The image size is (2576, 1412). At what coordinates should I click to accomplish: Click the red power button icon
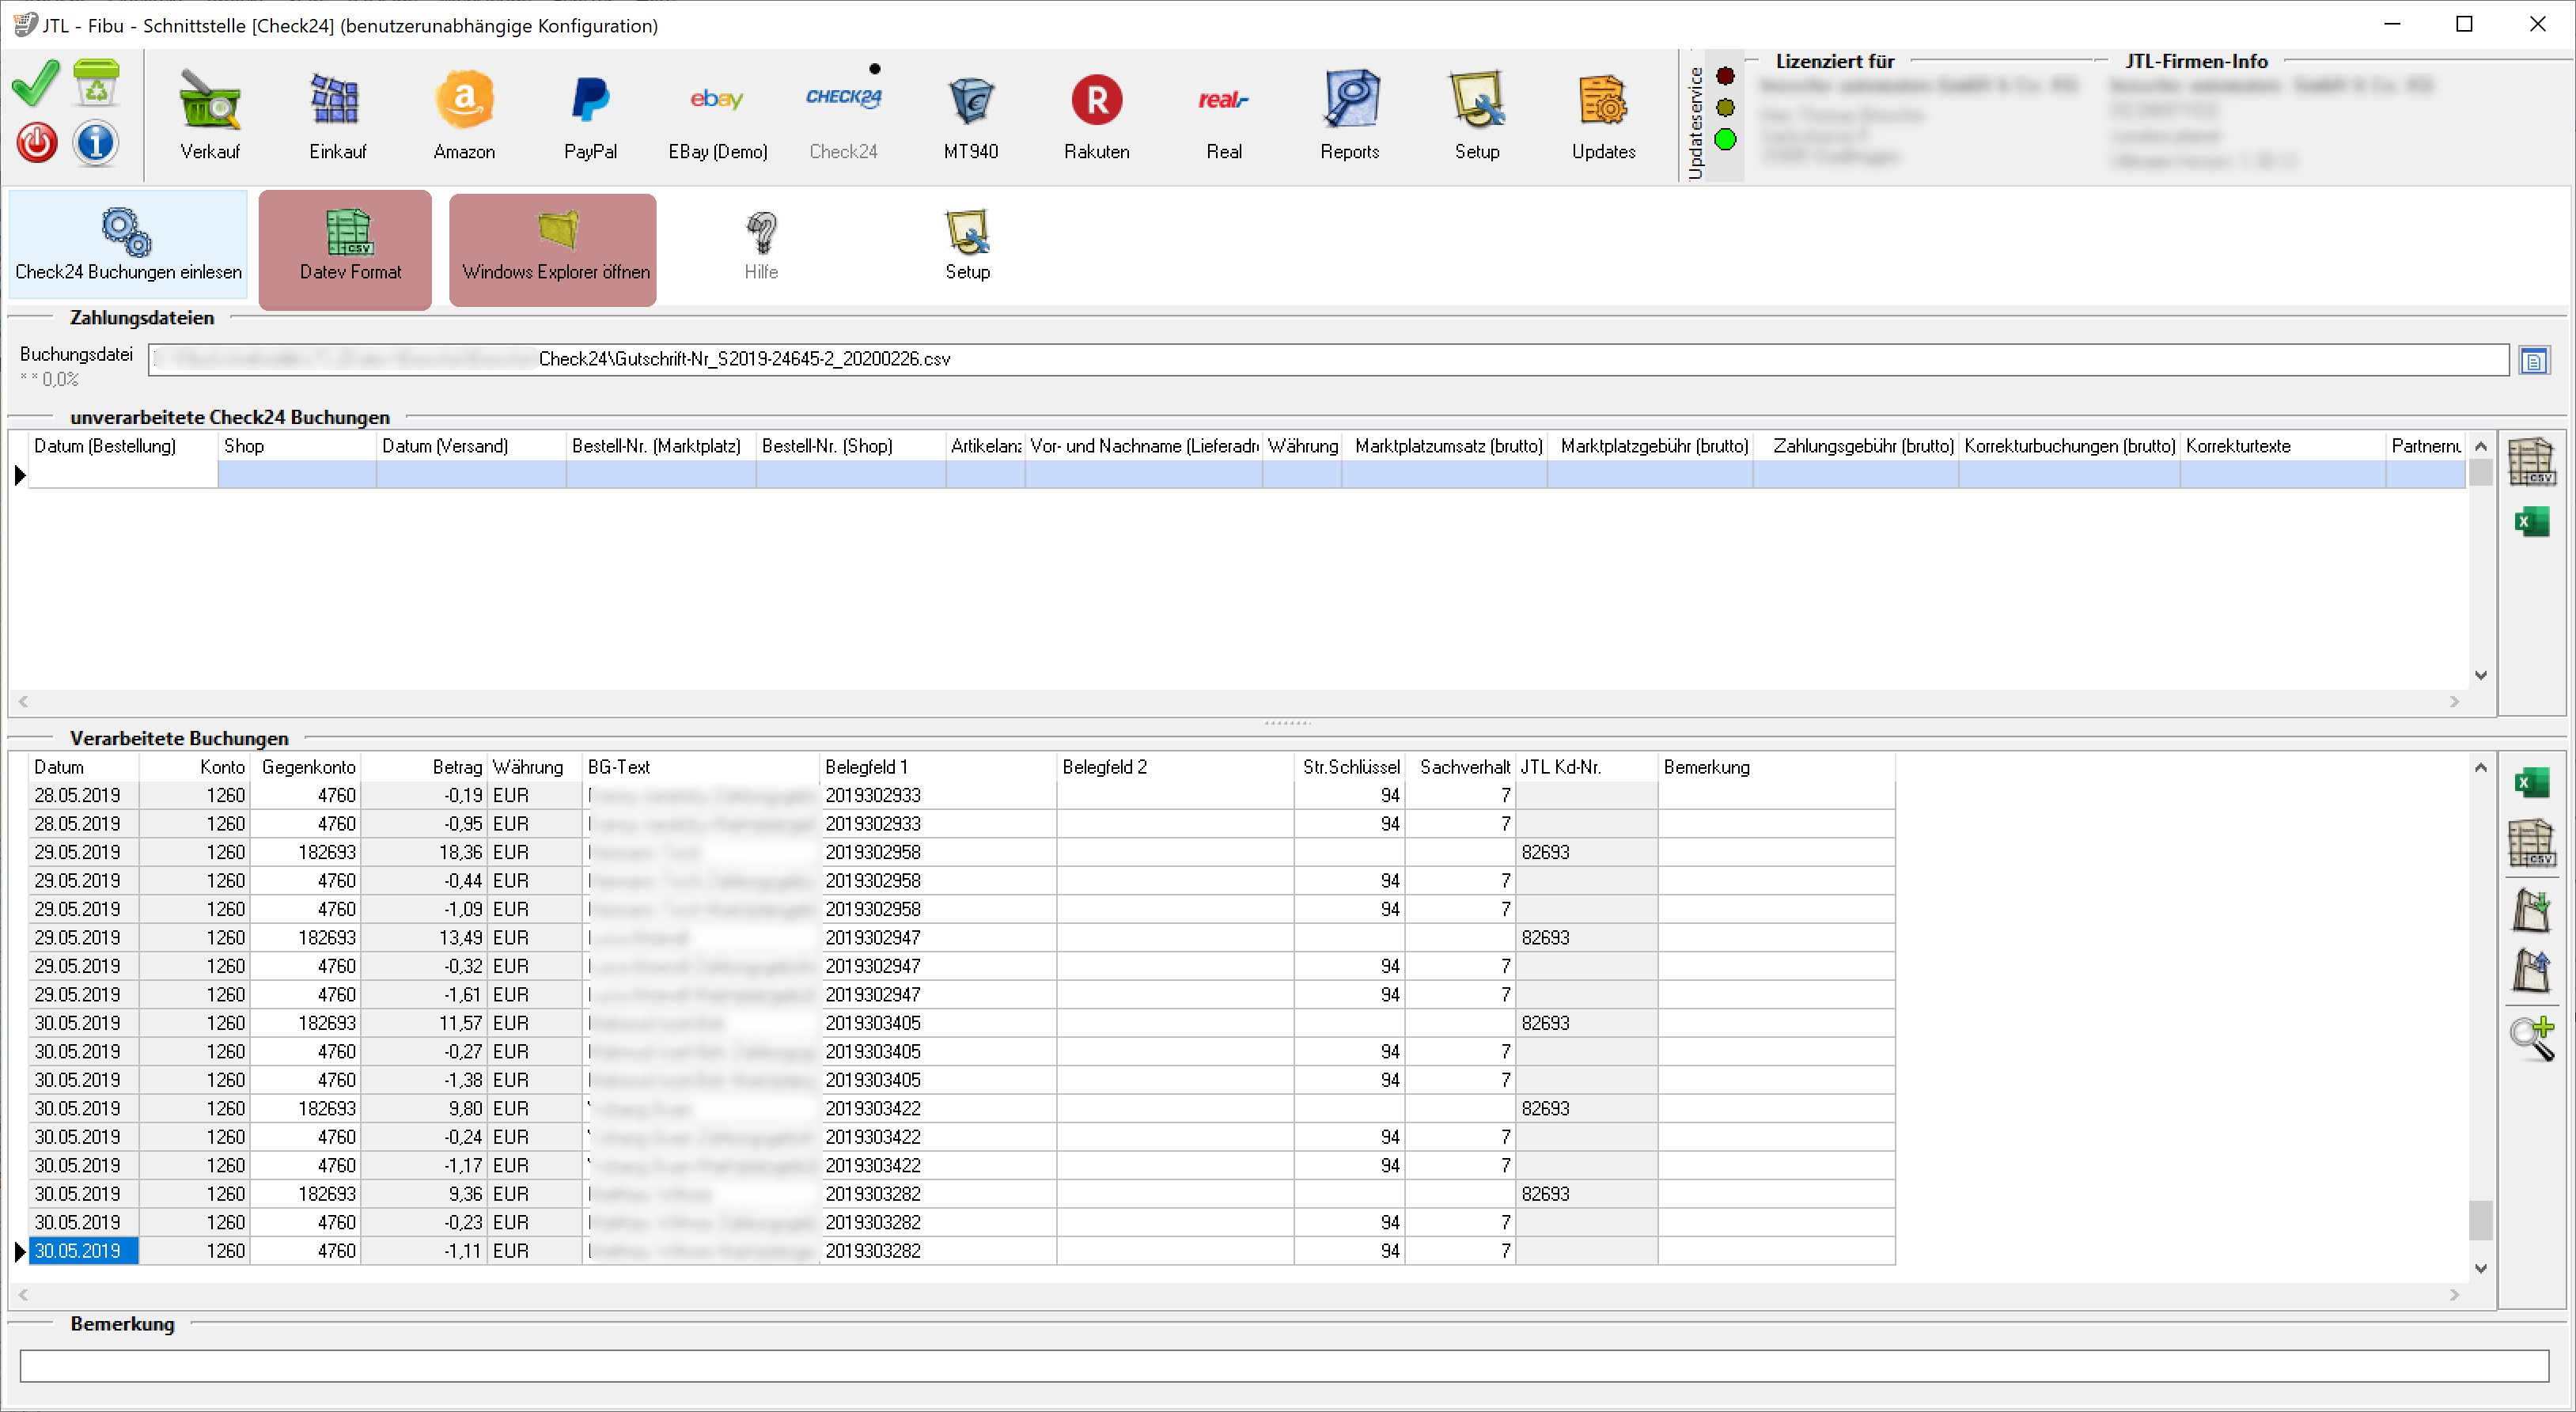(x=36, y=143)
